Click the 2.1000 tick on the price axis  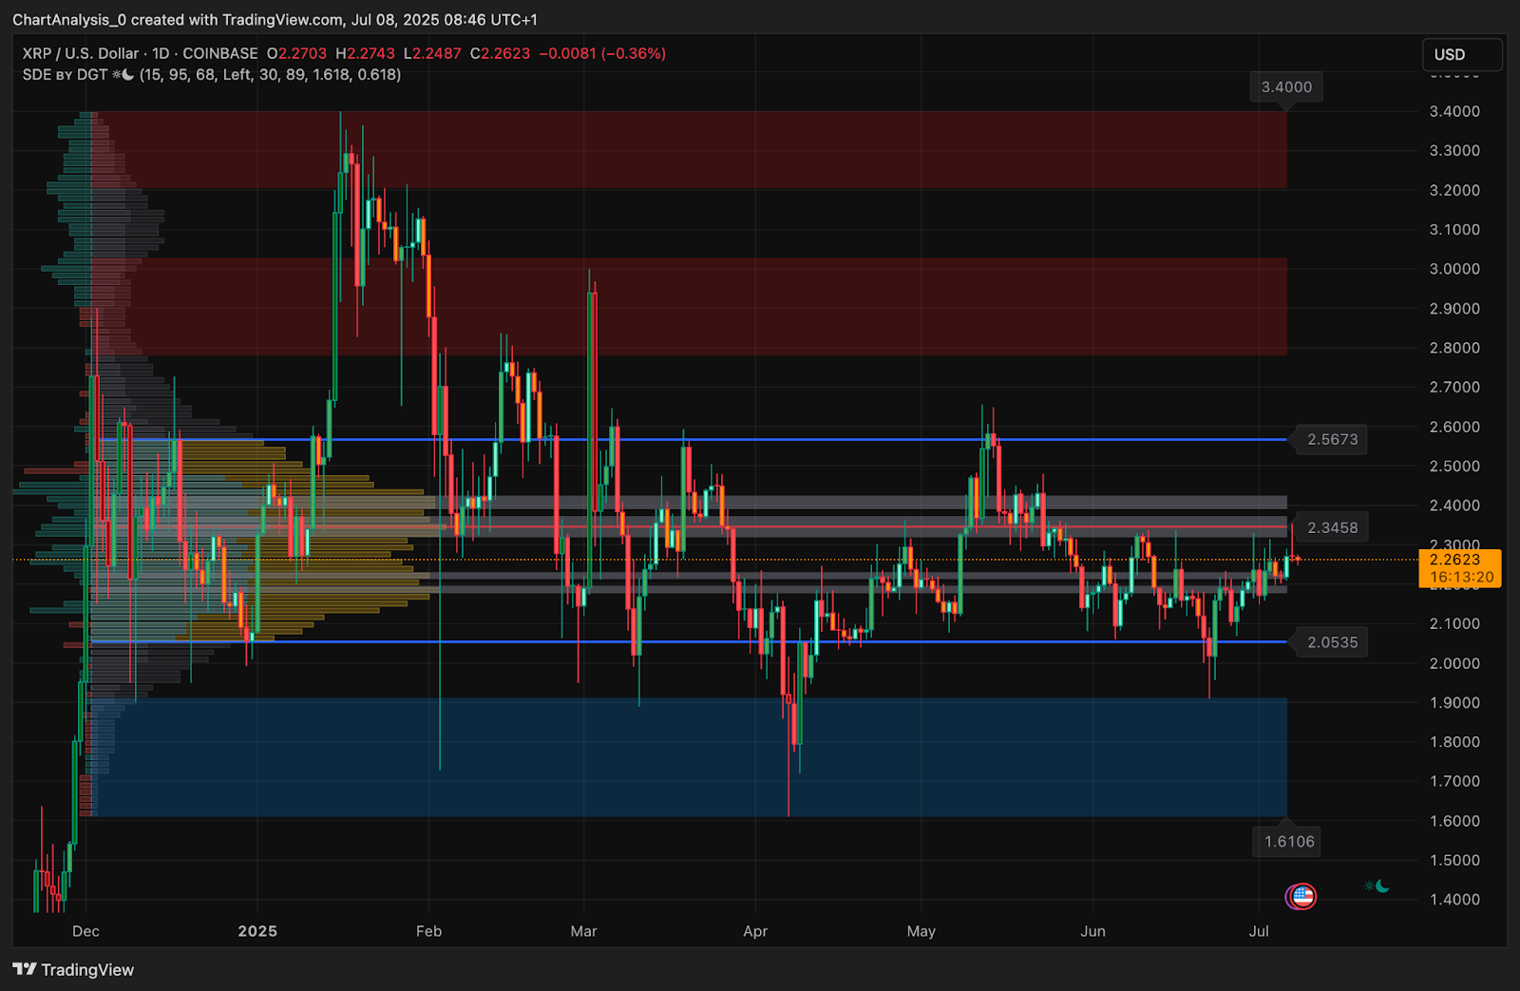pos(1454,623)
